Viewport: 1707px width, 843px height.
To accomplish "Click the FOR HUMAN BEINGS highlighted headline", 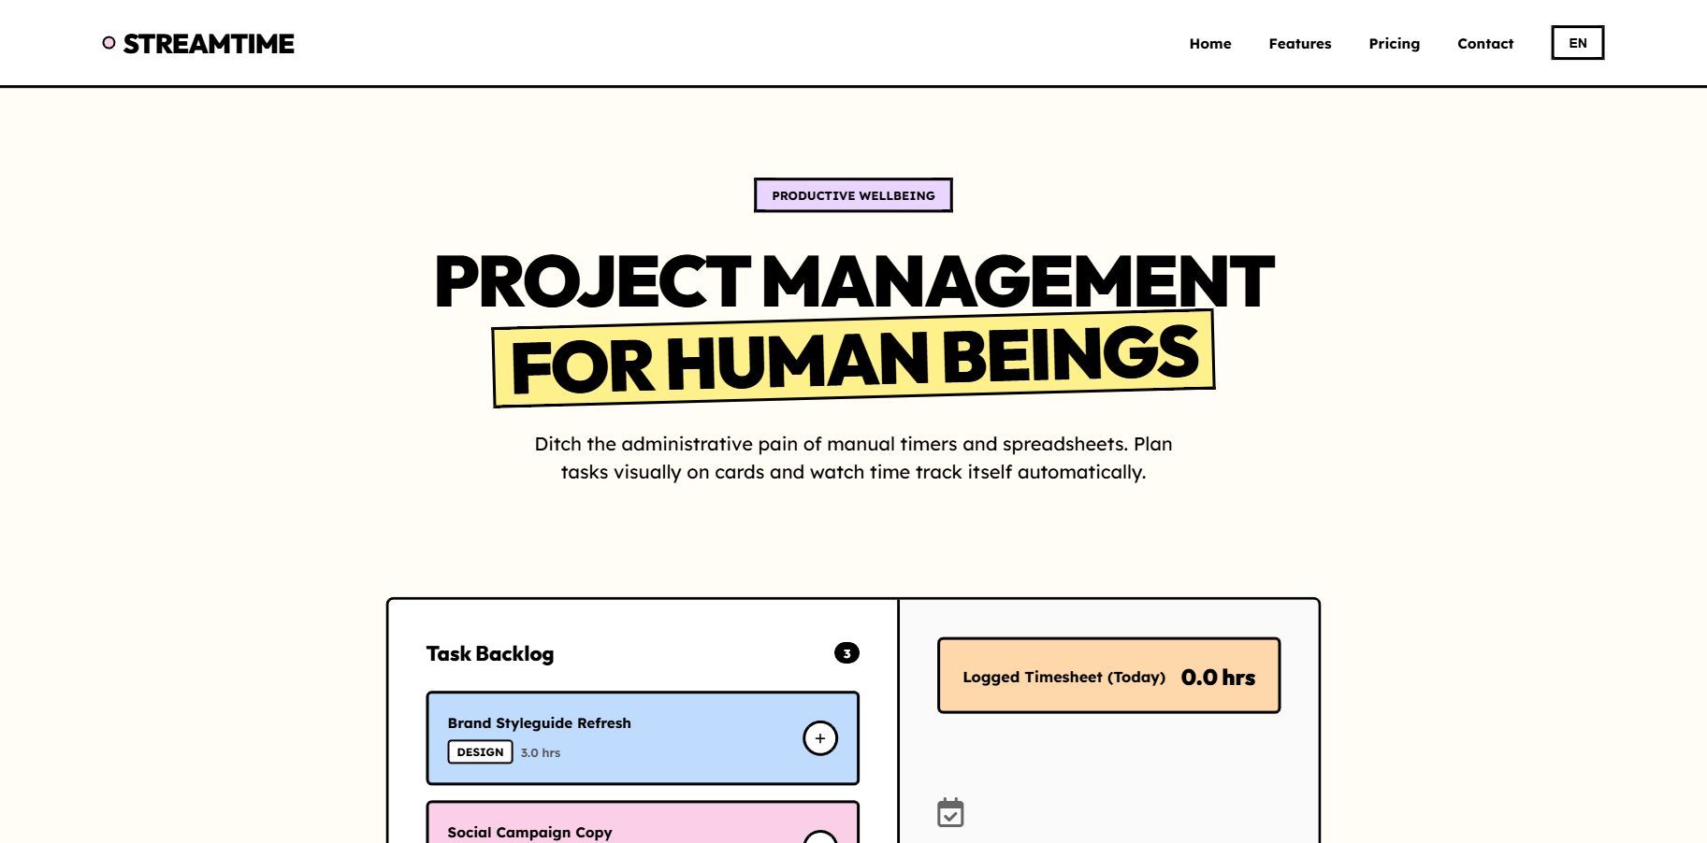I will (x=853, y=359).
